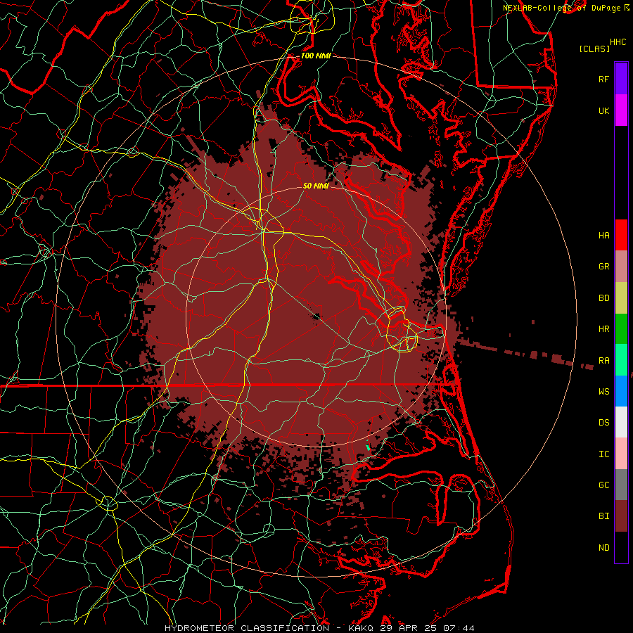Click the BI legend label

click(x=603, y=516)
